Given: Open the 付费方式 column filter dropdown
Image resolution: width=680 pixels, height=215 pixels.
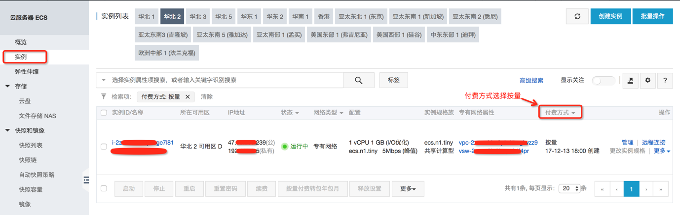Looking at the screenshot, I should tap(560, 113).
